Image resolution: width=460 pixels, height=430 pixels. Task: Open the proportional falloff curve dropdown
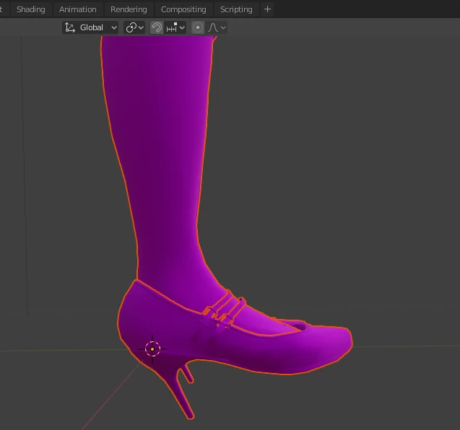click(x=217, y=28)
